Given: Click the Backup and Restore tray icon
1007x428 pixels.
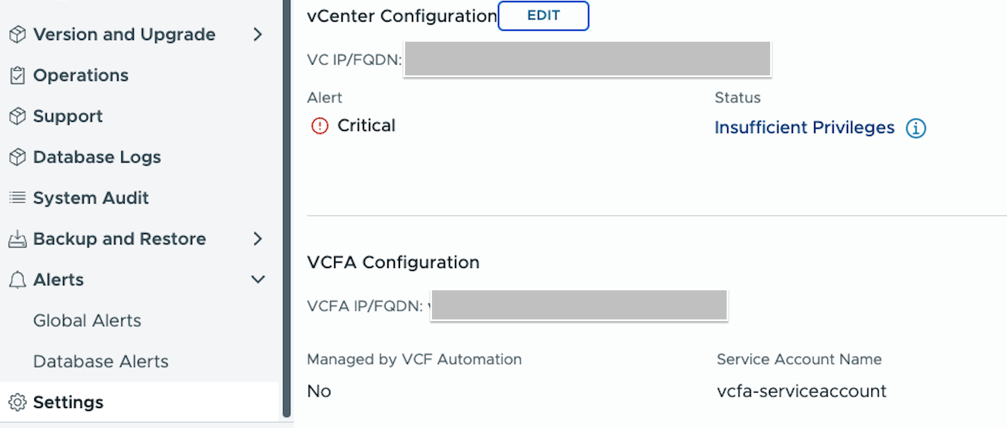Looking at the screenshot, I should (18, 239).
